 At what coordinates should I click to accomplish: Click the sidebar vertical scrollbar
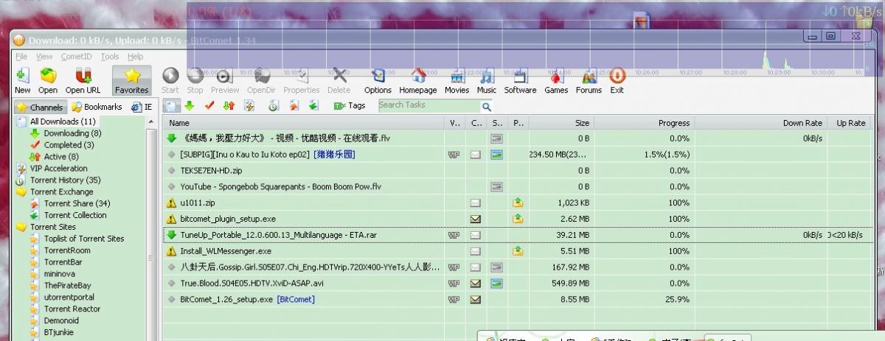click(152, 228)
